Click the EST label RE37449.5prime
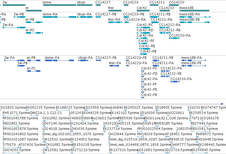This screenshot has width=226, height=154. tap(204, 124)
